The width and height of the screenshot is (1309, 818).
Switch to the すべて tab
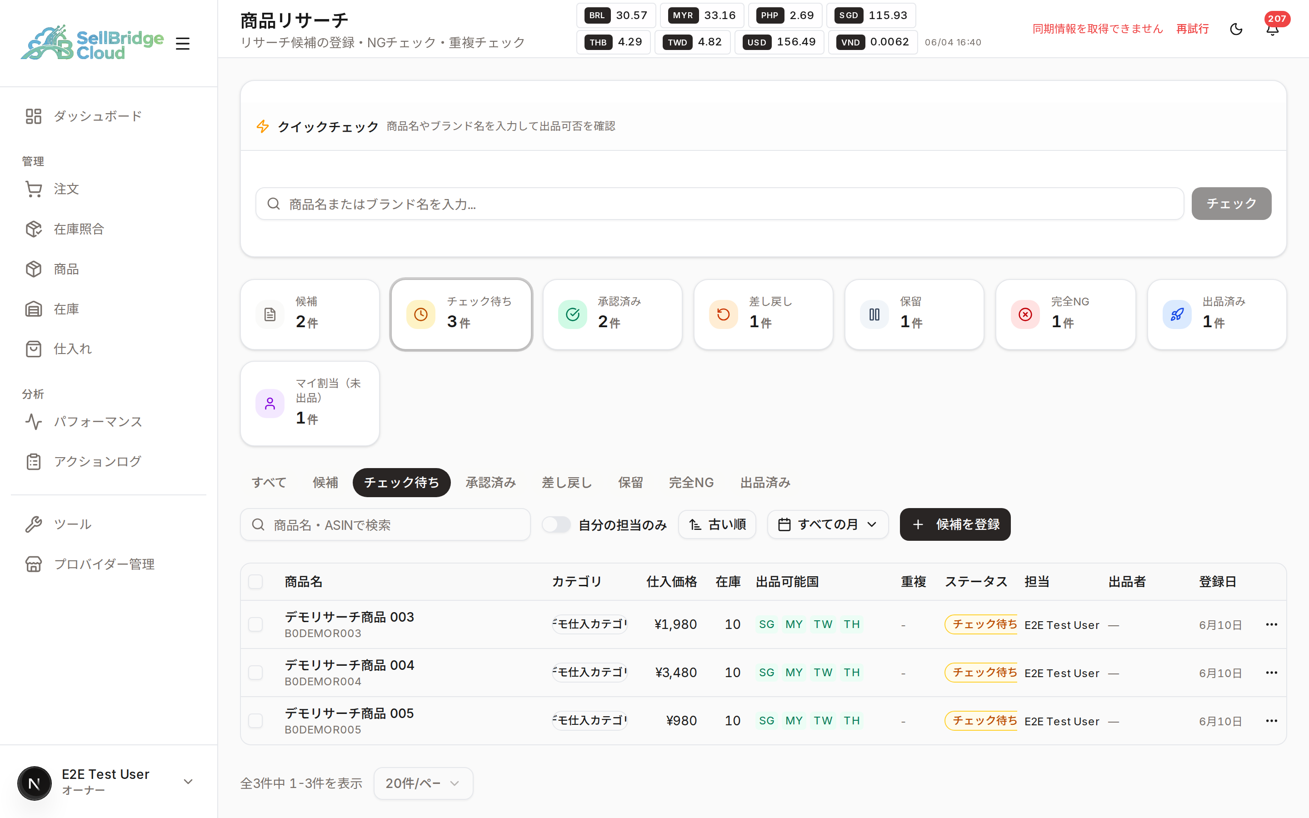pyautogui.click(x=269, y=482)
